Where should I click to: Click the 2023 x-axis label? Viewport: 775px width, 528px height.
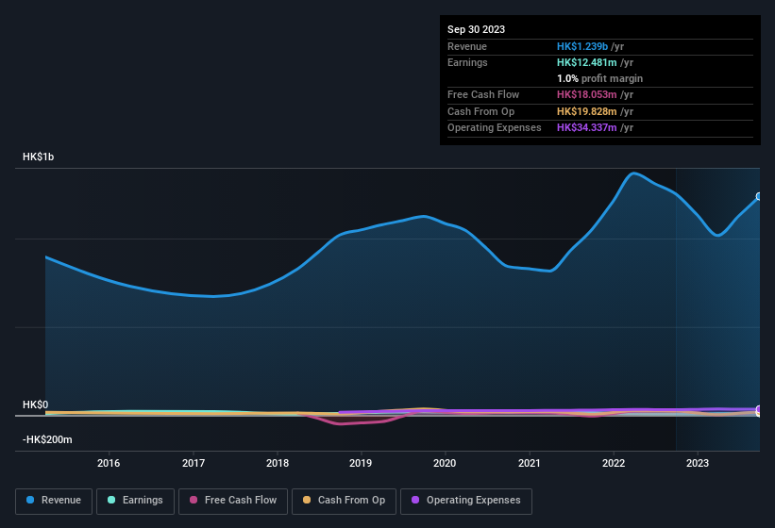pyautogui.click(x=698, y=463)
